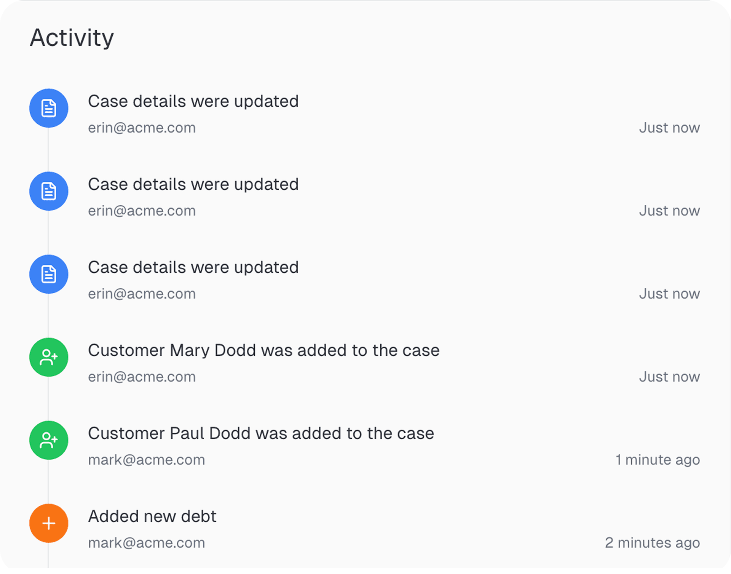This screenshot has height=574, width=731.
Task: Click the orange plus icon for new debt
Action: point(49,523)
